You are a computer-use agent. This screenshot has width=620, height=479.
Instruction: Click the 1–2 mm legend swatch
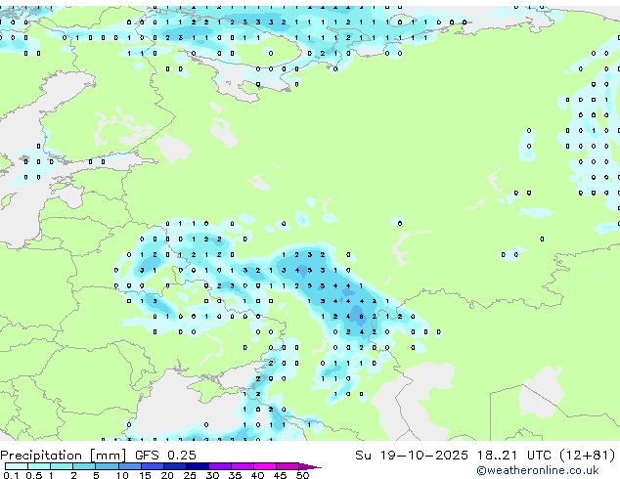click(x=62, y=466)
